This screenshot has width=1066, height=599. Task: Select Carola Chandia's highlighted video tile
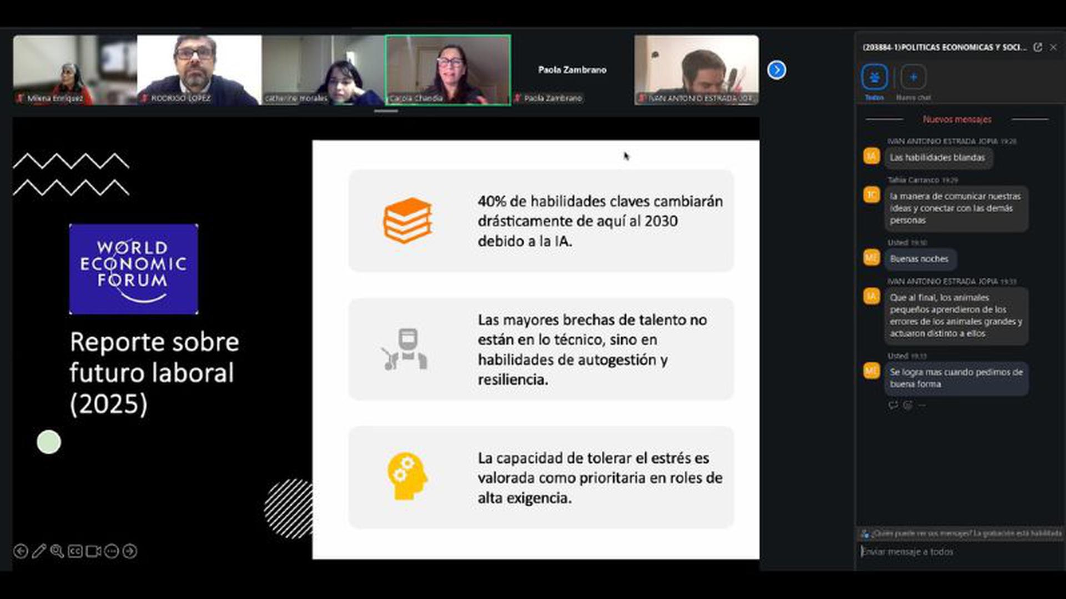(x=448, y=70)
